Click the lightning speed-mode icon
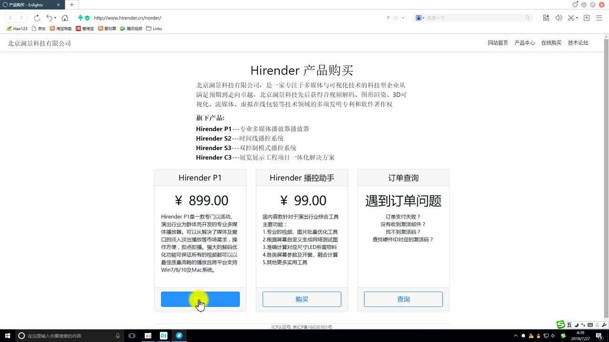The height and width of the screenshot is (342, 609). click(388, 18)
